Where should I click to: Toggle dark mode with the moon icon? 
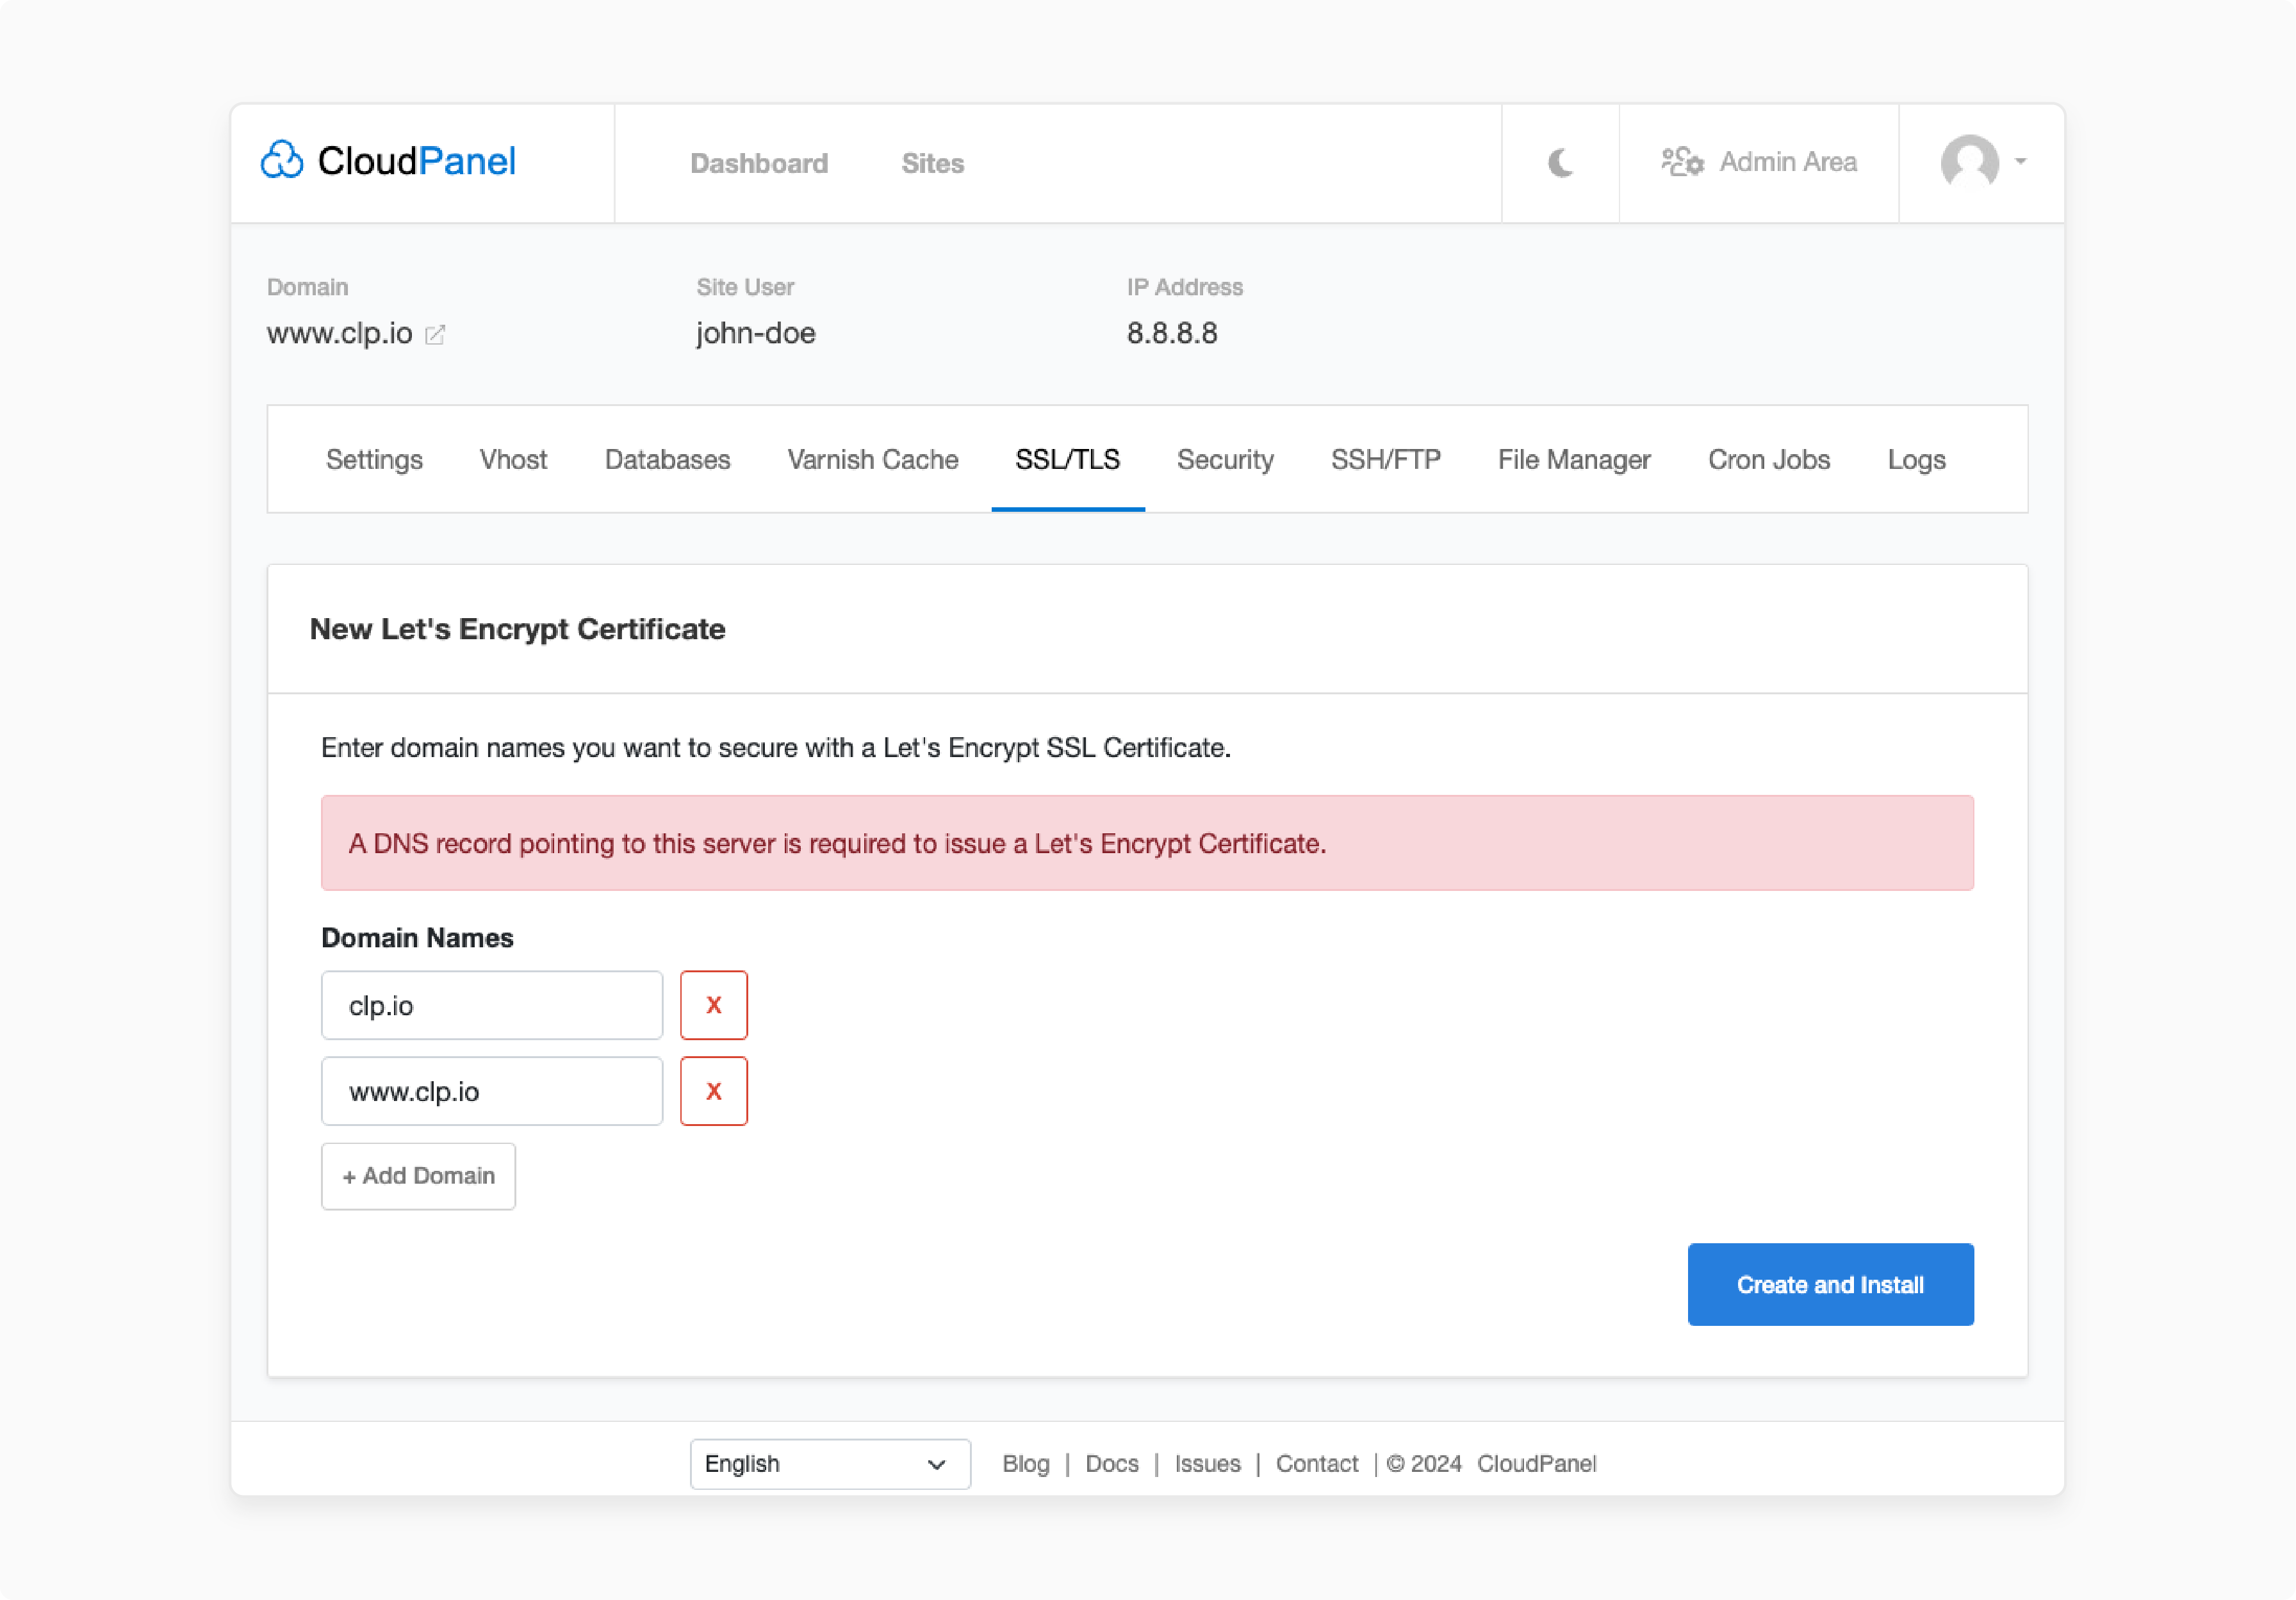click(x=1560, y=163)
